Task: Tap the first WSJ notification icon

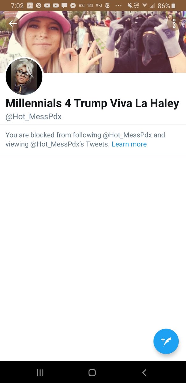Action: pos(82,5)
